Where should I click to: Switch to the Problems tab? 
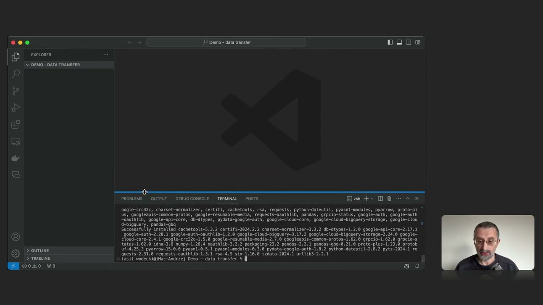tap(132, 199)
